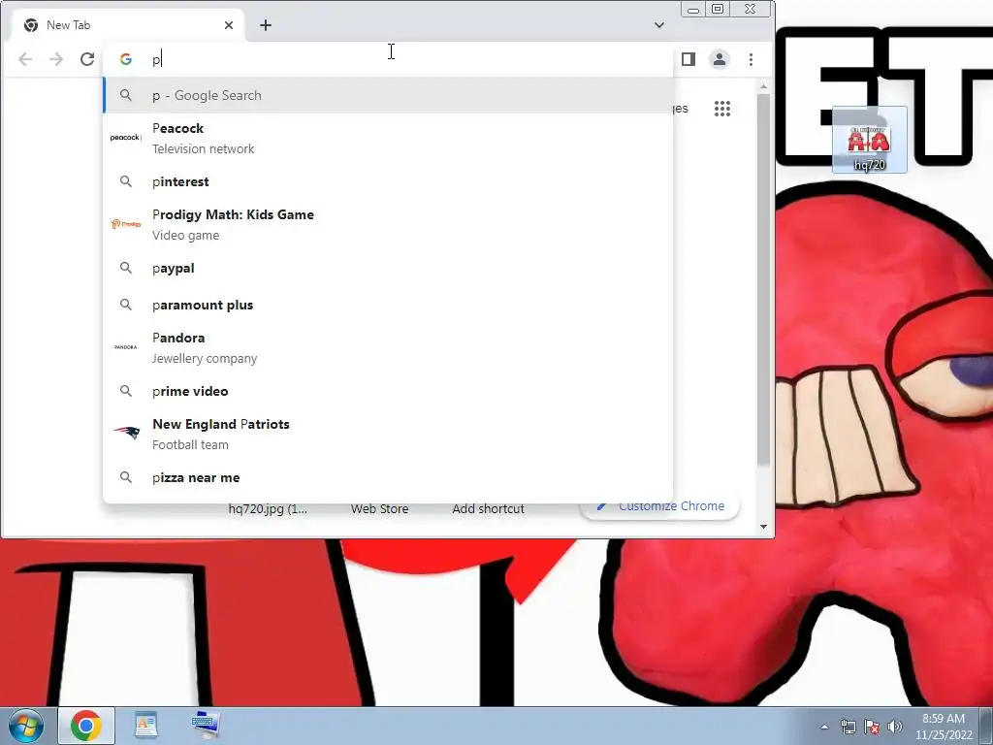
Task: Click the Add shortcut tile
Action: (489, 508)
